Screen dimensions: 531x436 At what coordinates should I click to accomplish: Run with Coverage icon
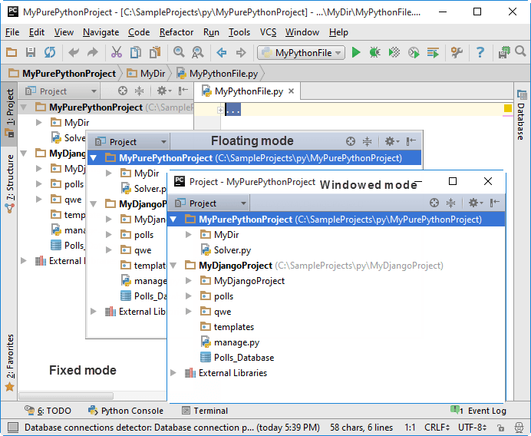pos(394,52)
